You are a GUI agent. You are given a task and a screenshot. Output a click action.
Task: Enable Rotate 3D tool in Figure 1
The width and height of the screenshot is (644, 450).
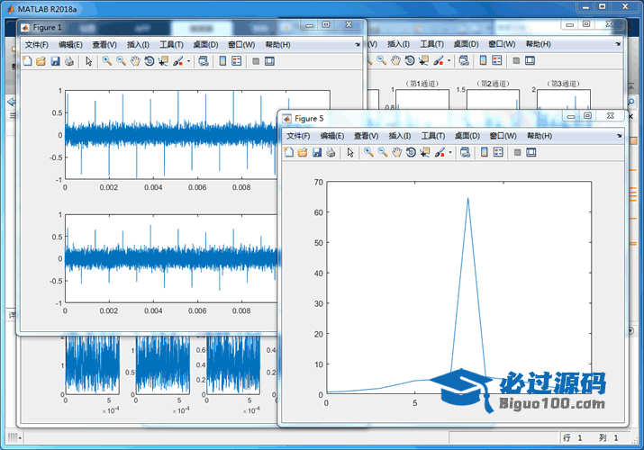(x=150, y=61)
